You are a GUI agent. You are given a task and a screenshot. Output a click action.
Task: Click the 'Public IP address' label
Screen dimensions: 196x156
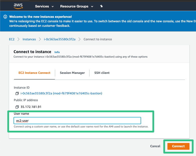pos(26,100)
